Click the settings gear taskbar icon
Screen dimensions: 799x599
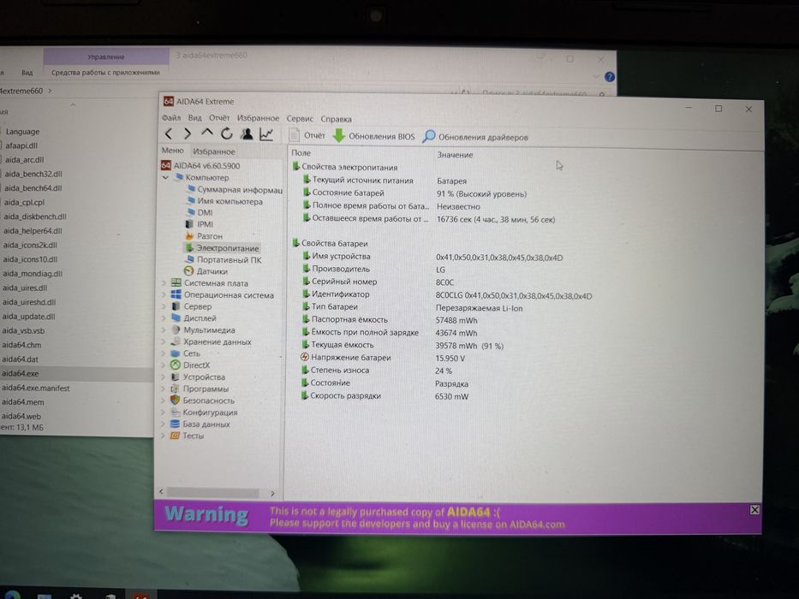tap(76, 596)
